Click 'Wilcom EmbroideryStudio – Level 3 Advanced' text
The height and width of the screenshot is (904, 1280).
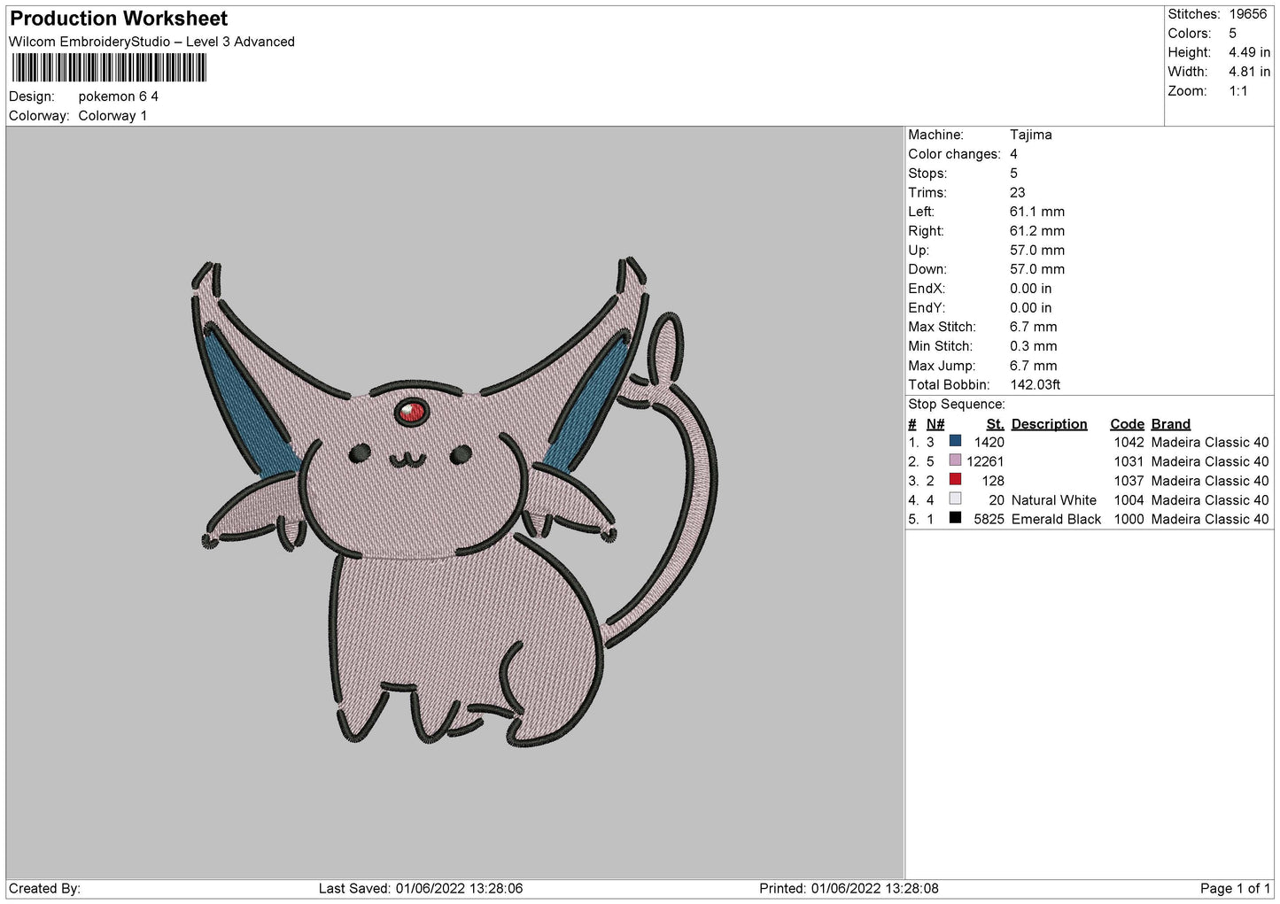point(151,42)
